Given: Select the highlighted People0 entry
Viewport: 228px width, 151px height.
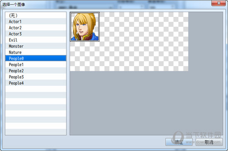Looking at the screenshot, I should point(36,58).
